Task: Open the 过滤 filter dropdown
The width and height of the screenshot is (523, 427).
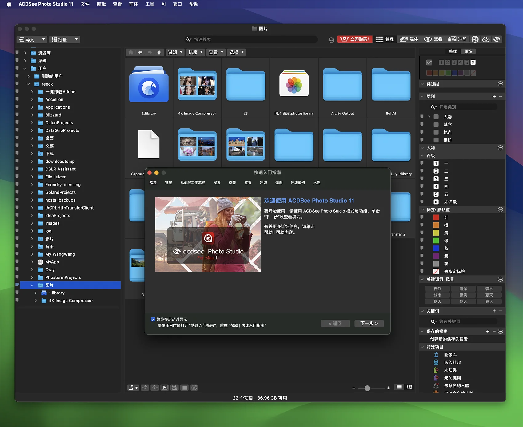Action: [x=175, y=52]
